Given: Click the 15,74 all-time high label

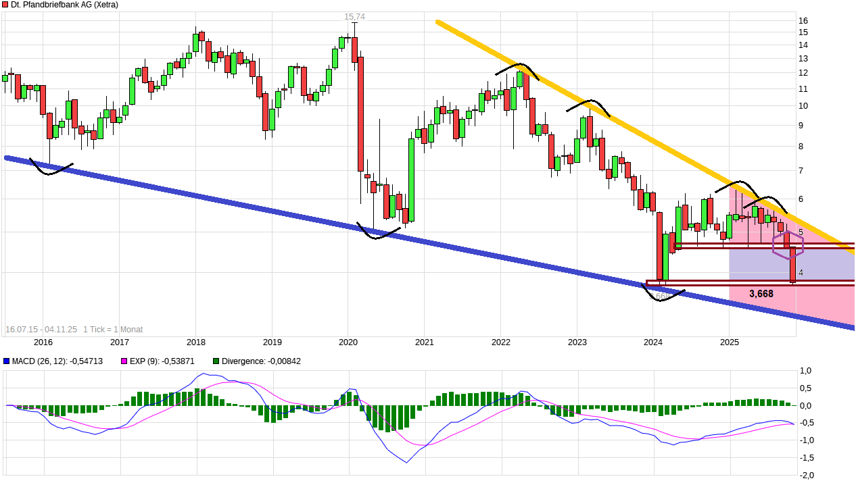Looking at the screenshot, I should click(x=354, y=16).
